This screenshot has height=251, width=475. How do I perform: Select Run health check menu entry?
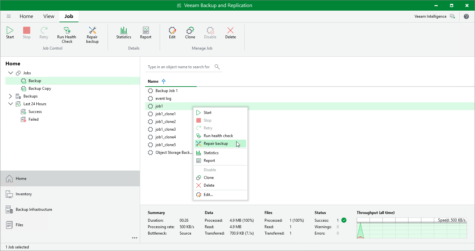(x=220, y=136)
